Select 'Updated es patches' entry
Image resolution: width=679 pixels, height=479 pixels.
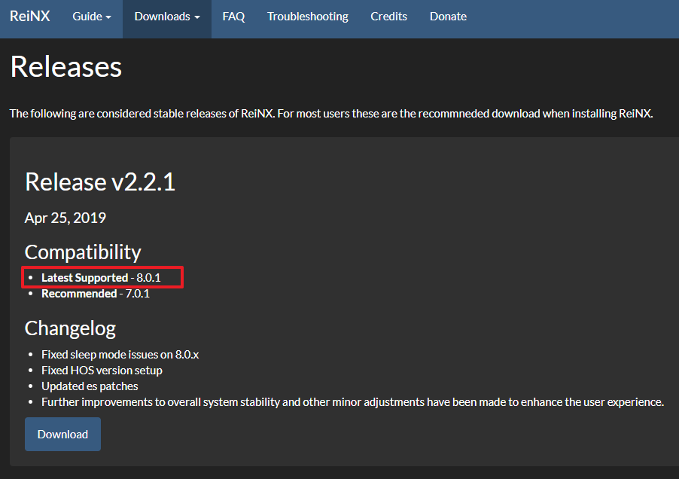pyautogui.click(x=90, y=386)
